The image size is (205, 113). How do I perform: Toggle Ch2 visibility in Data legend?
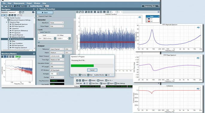[147, 21]
